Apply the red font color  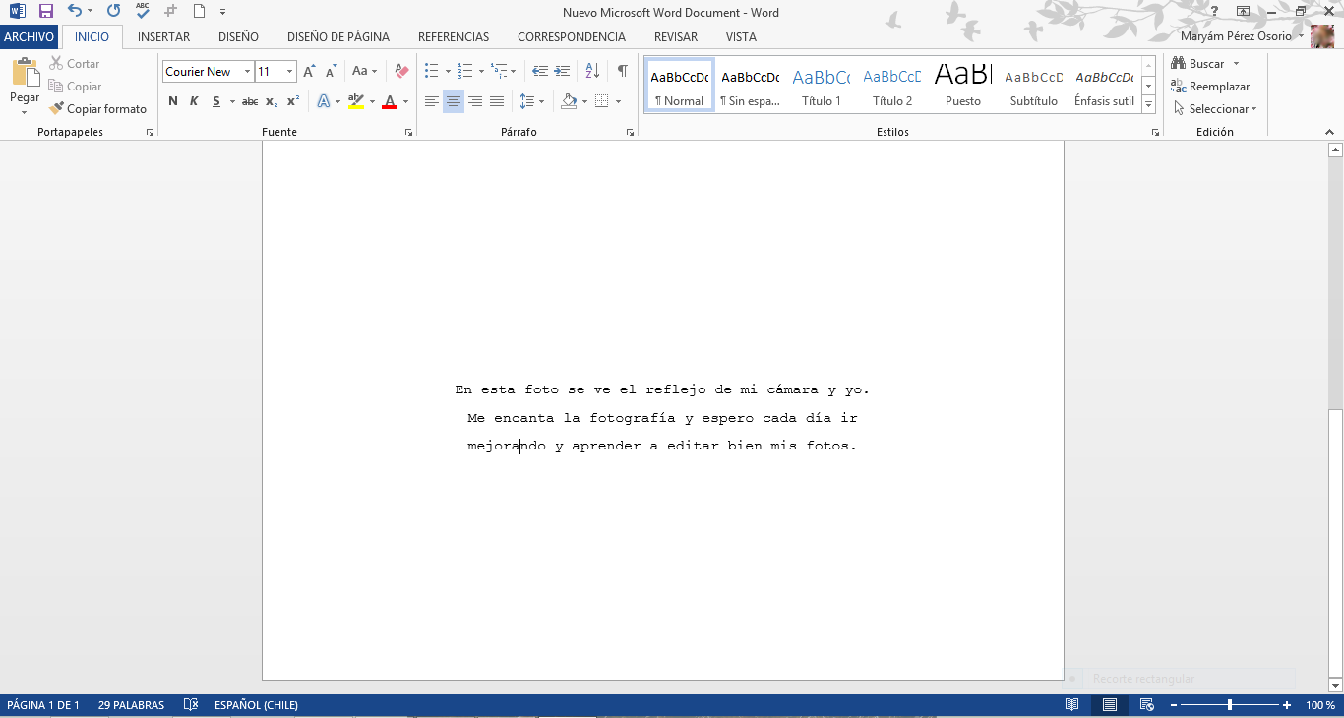[x=390, y=101]
